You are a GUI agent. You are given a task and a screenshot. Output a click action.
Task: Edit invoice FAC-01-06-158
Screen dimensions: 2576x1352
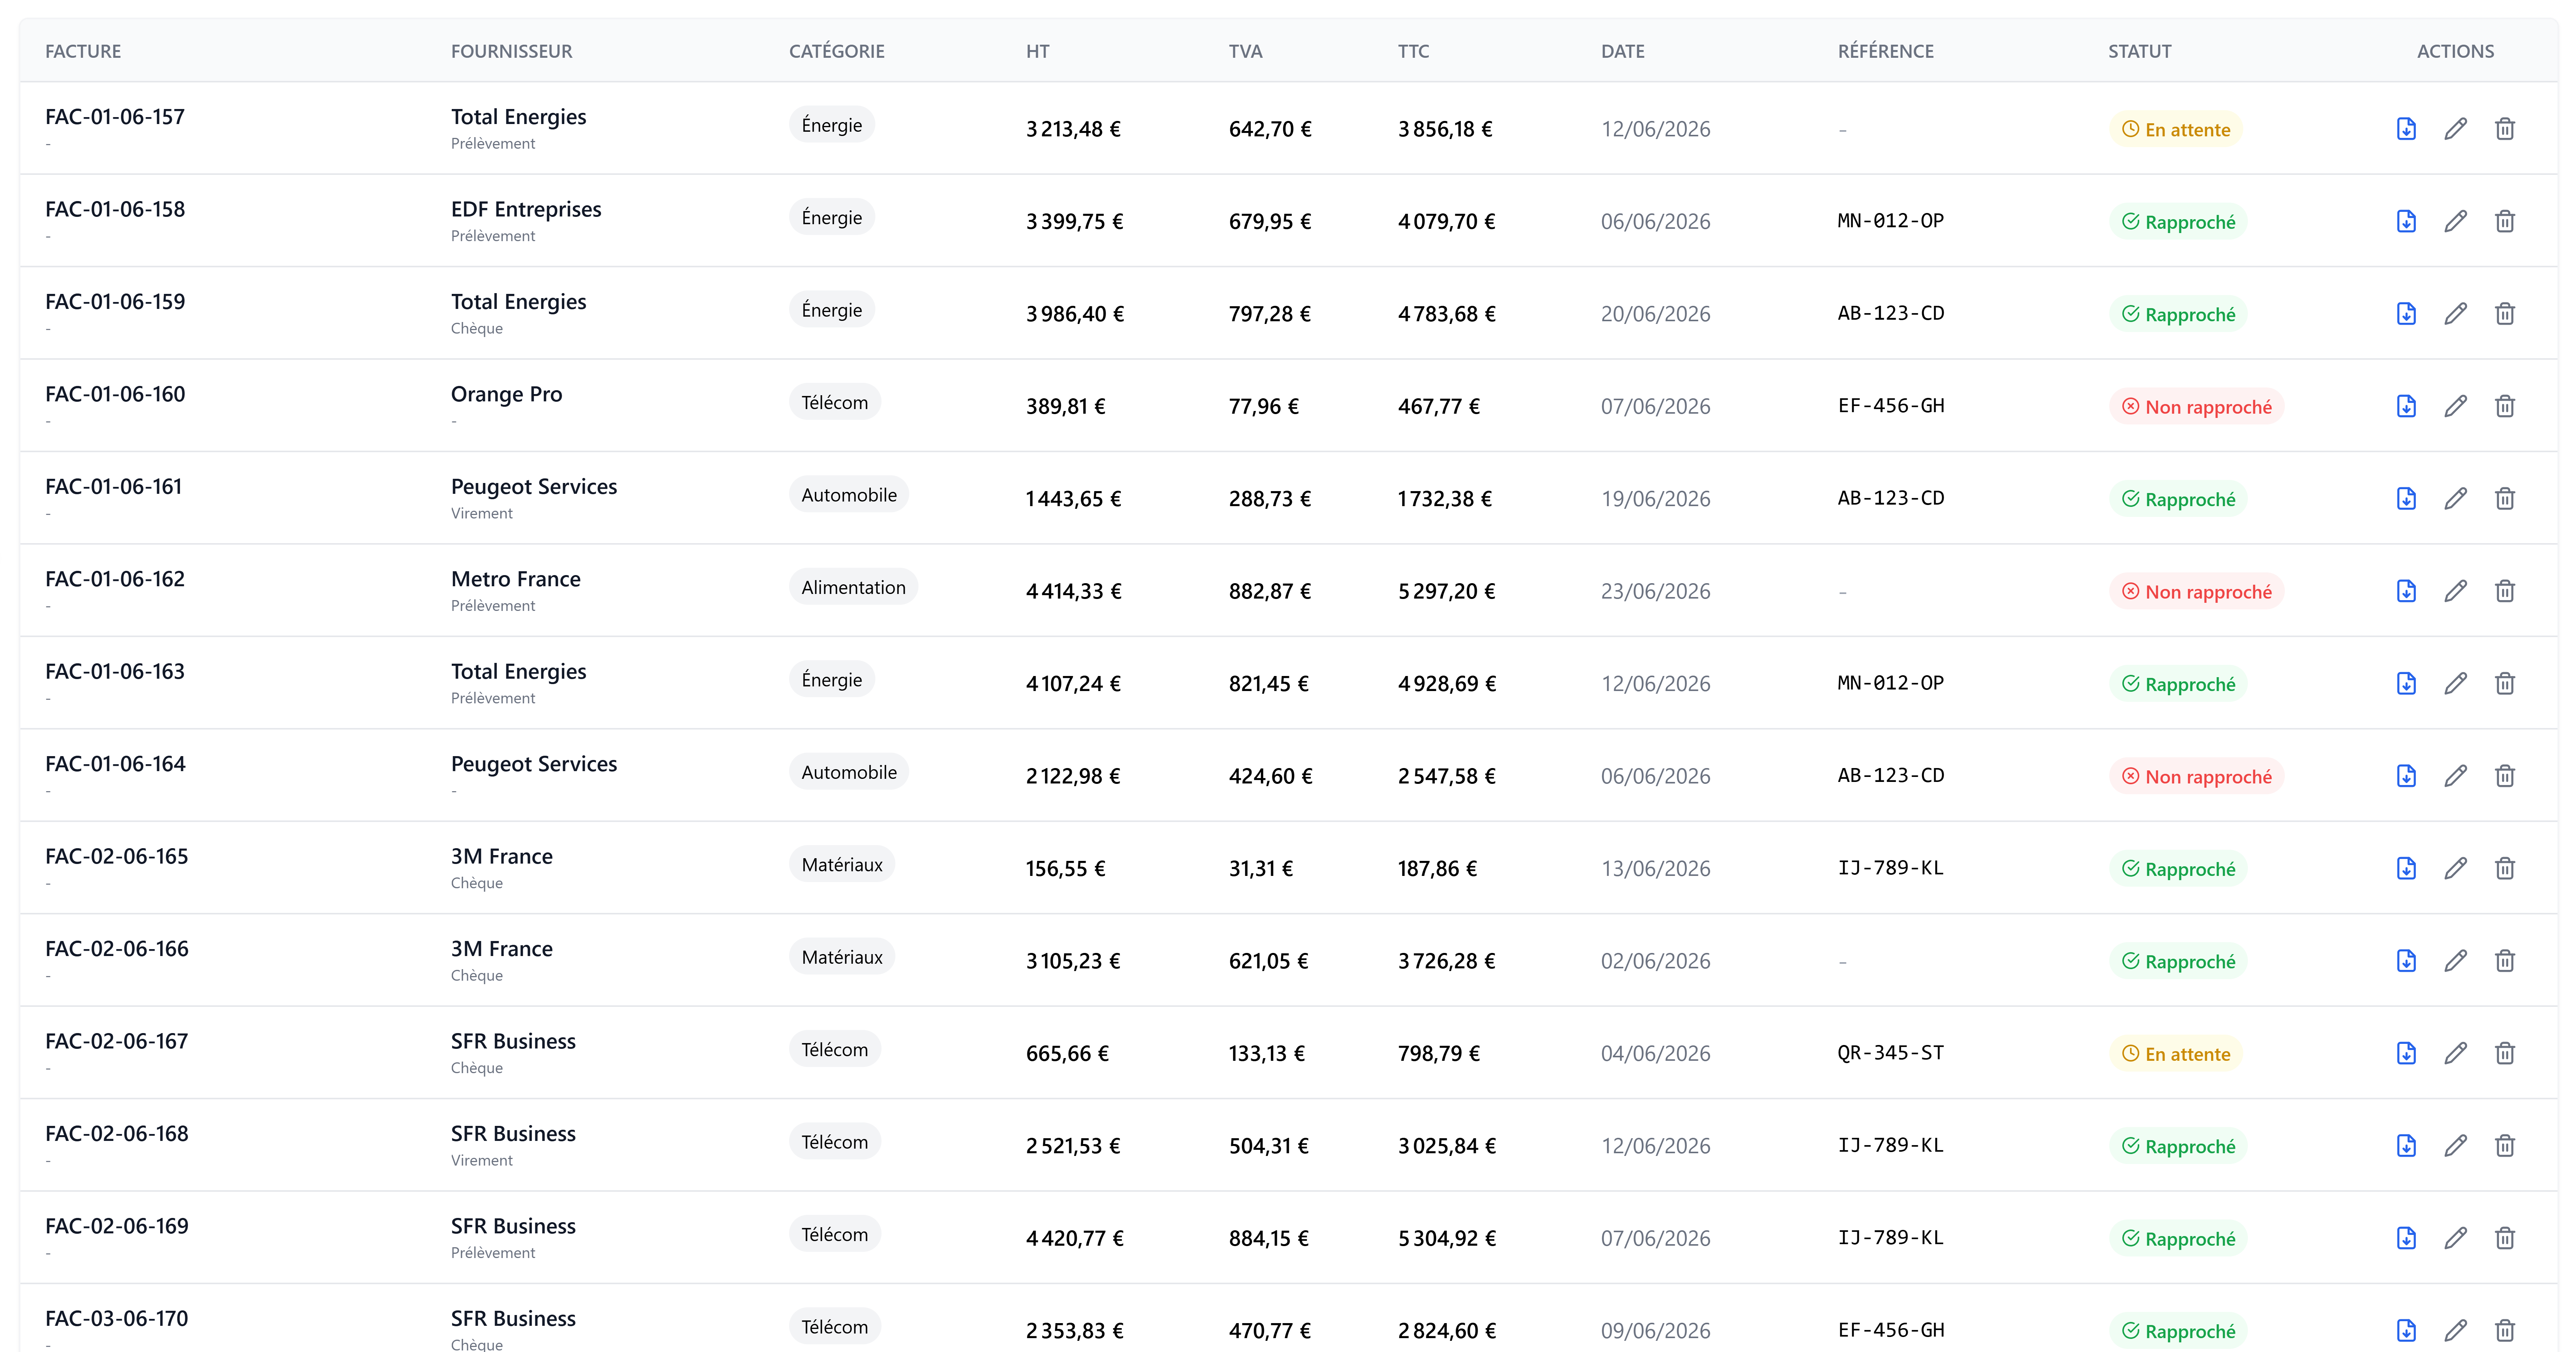pyautogui.click(x=2455, y=221)
